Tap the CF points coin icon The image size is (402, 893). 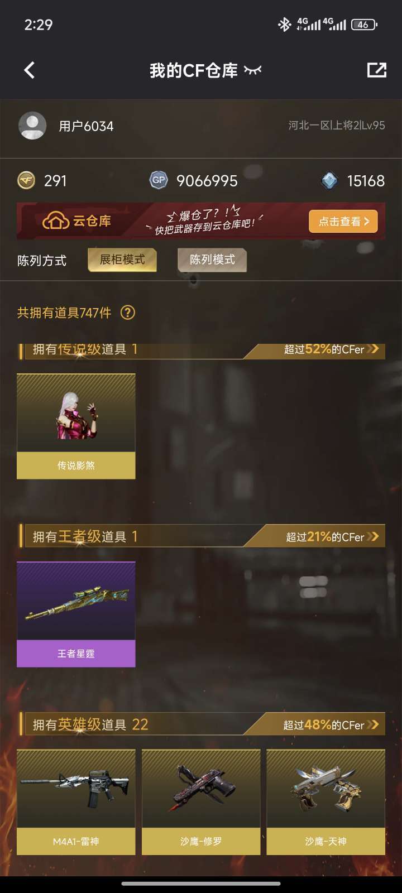coord(26,181)
